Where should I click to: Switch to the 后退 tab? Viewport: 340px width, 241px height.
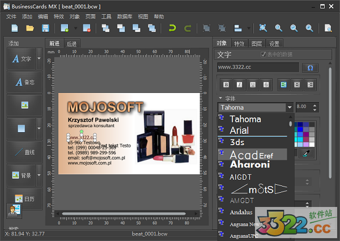point(72,44)
